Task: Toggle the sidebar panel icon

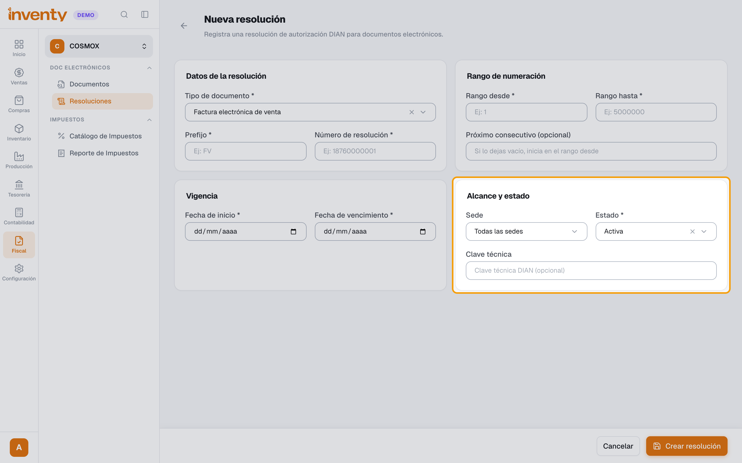Action: point(145,14)
